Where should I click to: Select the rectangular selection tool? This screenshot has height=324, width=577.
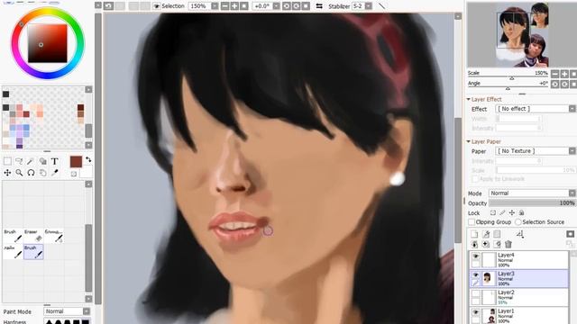pos(7,161)
